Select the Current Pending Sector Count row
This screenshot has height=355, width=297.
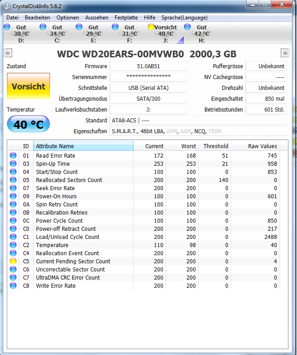[144, 261]
